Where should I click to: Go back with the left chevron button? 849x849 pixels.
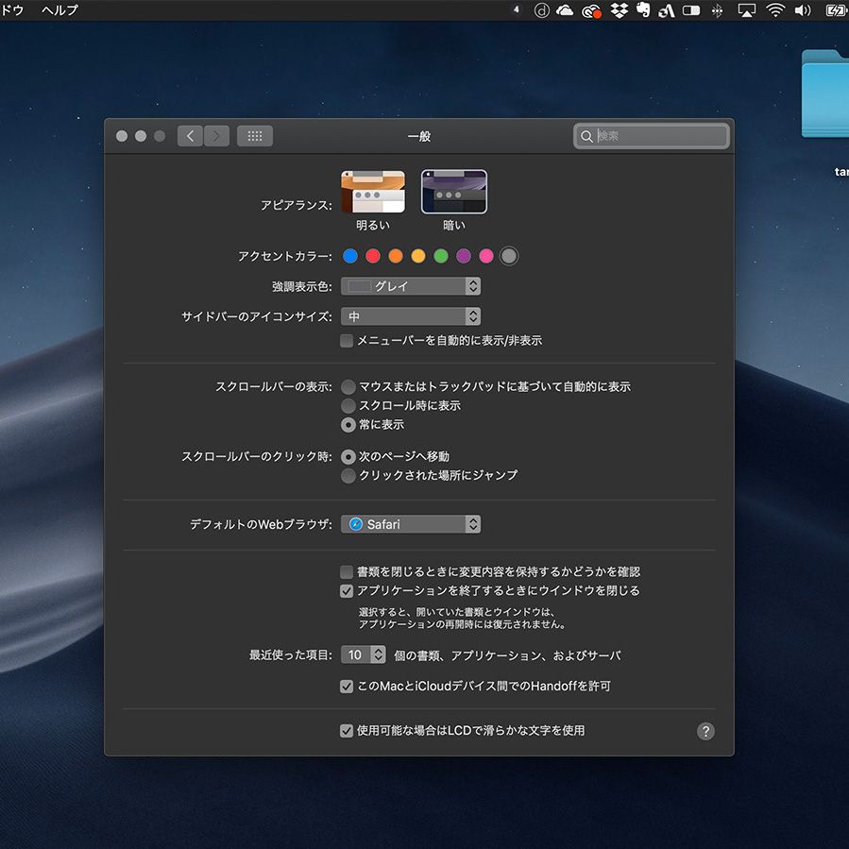190,136
